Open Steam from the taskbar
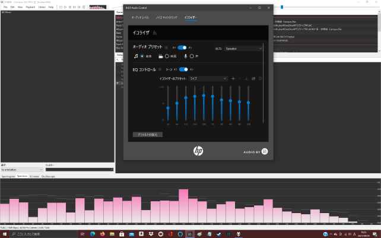381x238 pixels. 219,234
